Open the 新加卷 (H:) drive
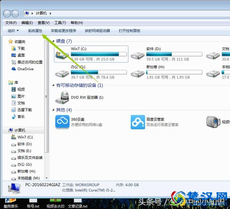230x209 pixels. [138, 73]
